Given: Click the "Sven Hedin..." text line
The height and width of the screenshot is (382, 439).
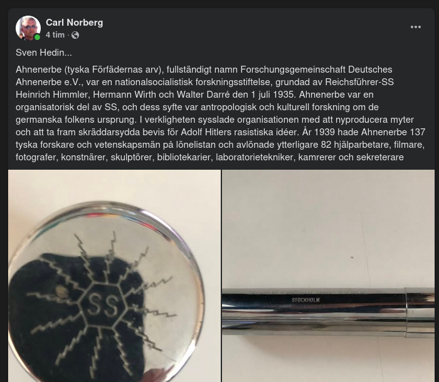Looking at the screenshot, I should (x=44, y=53).
